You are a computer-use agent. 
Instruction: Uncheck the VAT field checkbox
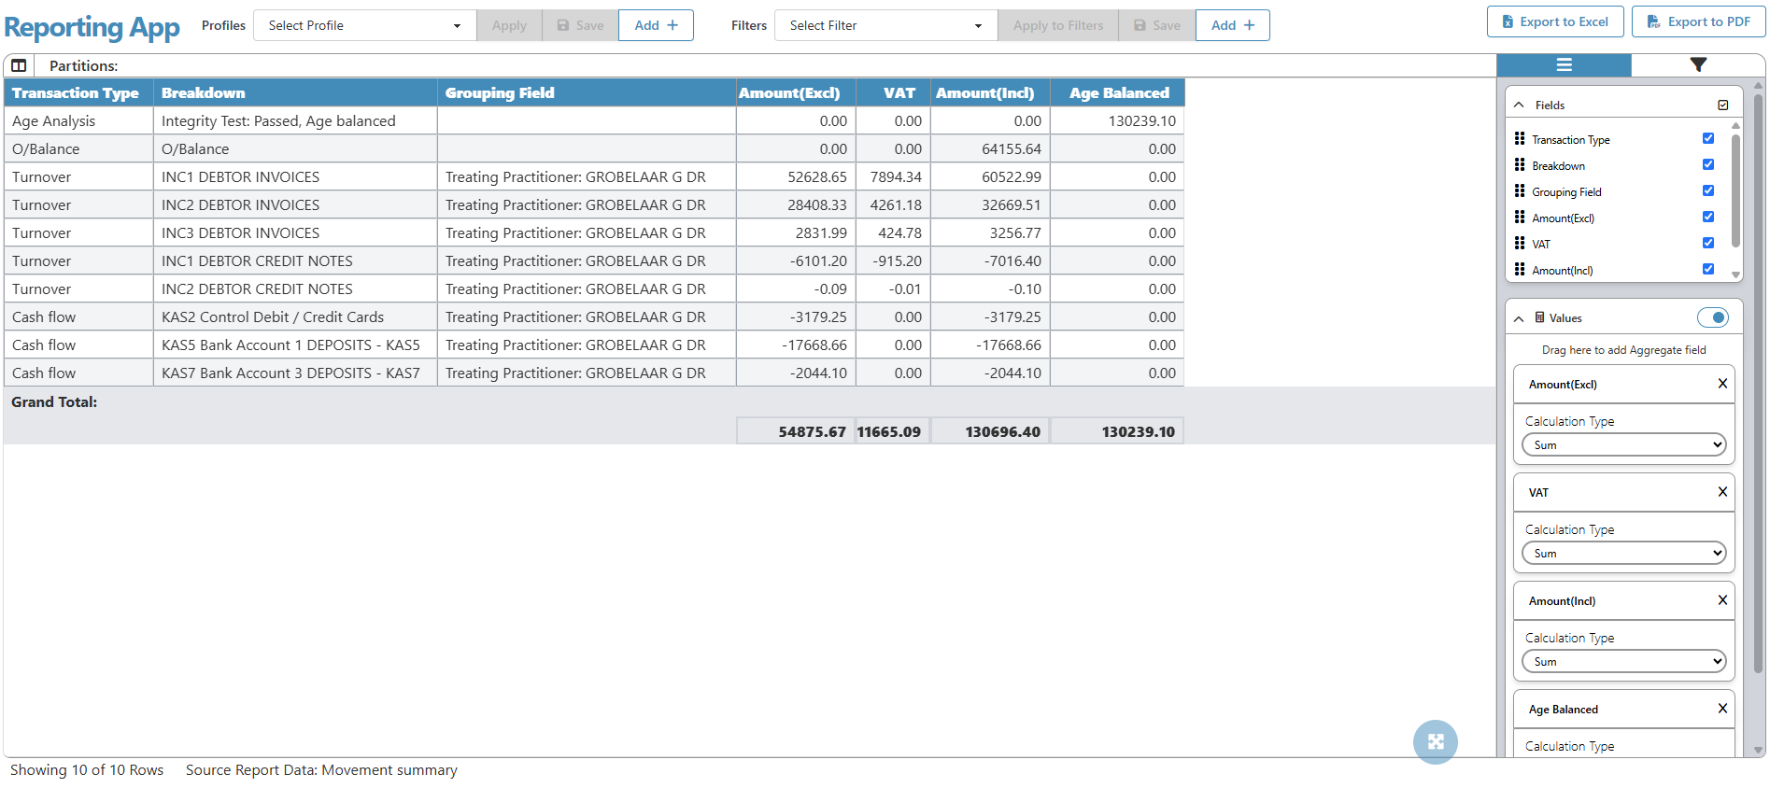coord(1708,243)
